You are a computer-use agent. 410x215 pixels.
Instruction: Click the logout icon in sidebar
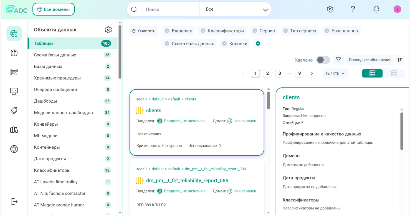(14, 201)
